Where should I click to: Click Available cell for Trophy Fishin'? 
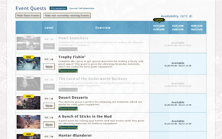point(178,64)
